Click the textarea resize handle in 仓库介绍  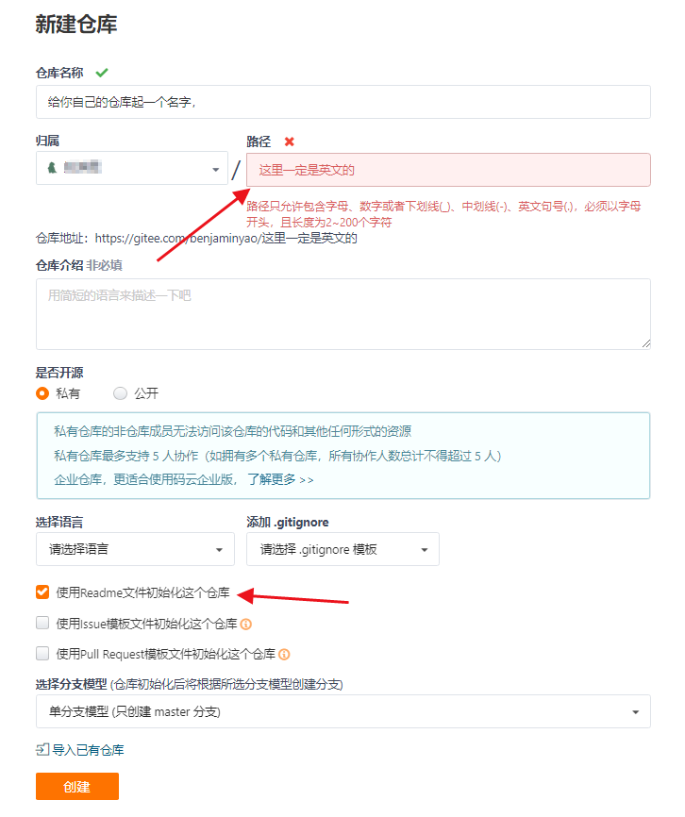tap(646, 343)
